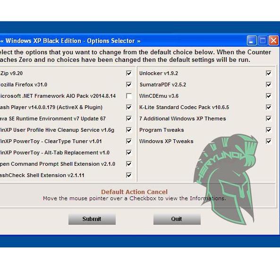Screen dimensions: 280x280
Task: Click Flash Player v14.0.0.179 label text
Action: pos(51,107)
